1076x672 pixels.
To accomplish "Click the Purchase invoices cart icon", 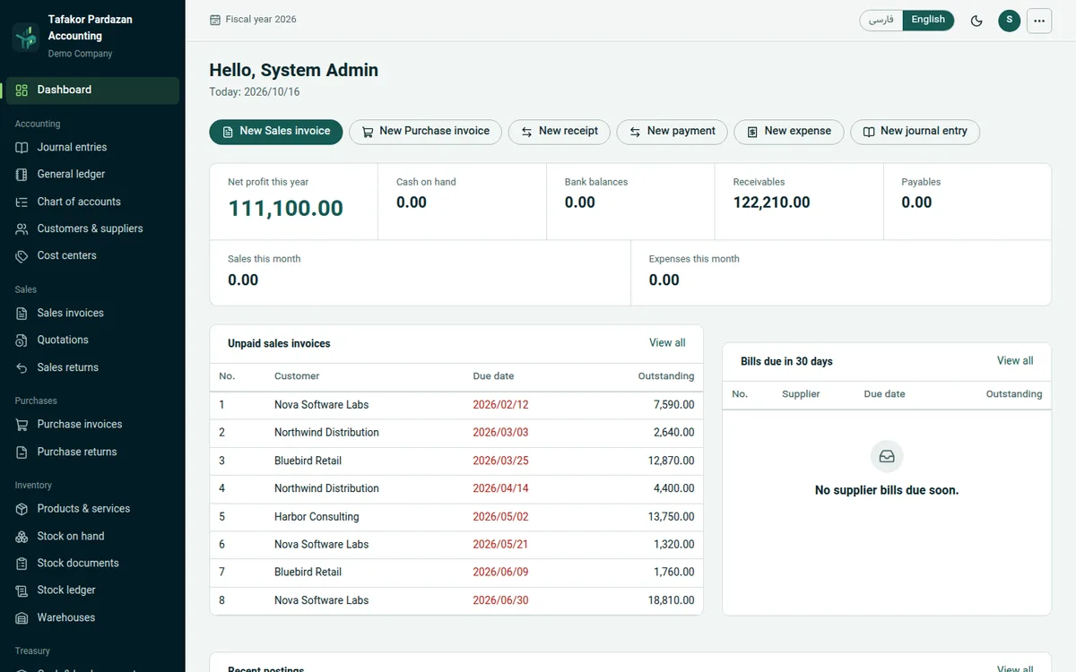I will (x=22, y=425).
